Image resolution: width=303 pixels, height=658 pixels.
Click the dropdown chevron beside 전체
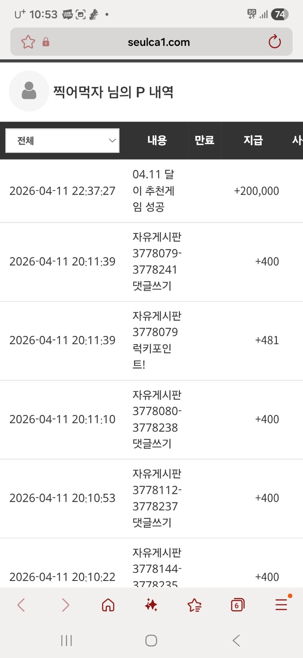(112, 141)
